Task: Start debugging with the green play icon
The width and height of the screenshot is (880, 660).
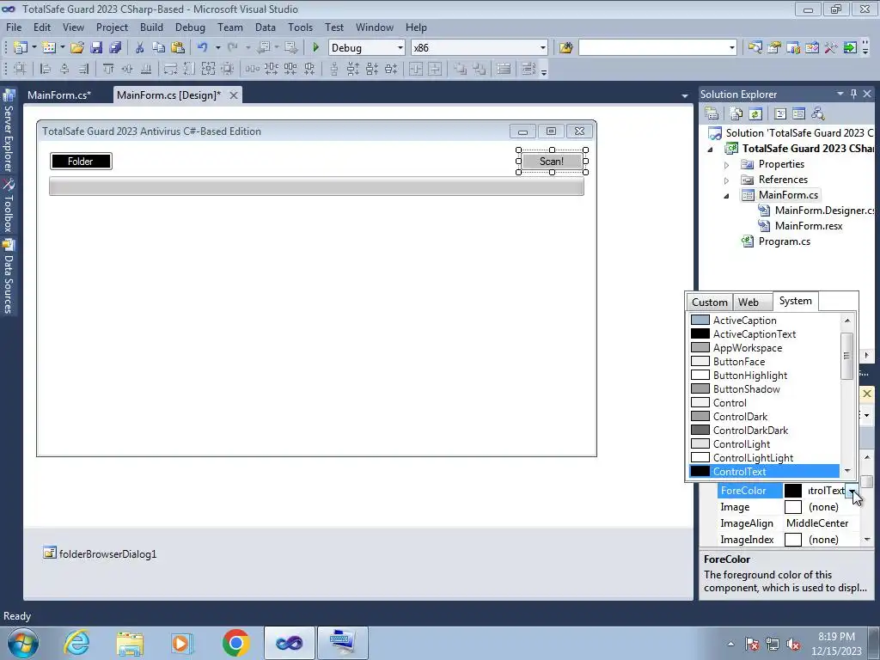Action: coord(316,48)
